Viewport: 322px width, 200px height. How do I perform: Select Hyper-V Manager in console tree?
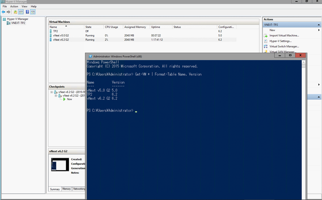coord(18,19)
